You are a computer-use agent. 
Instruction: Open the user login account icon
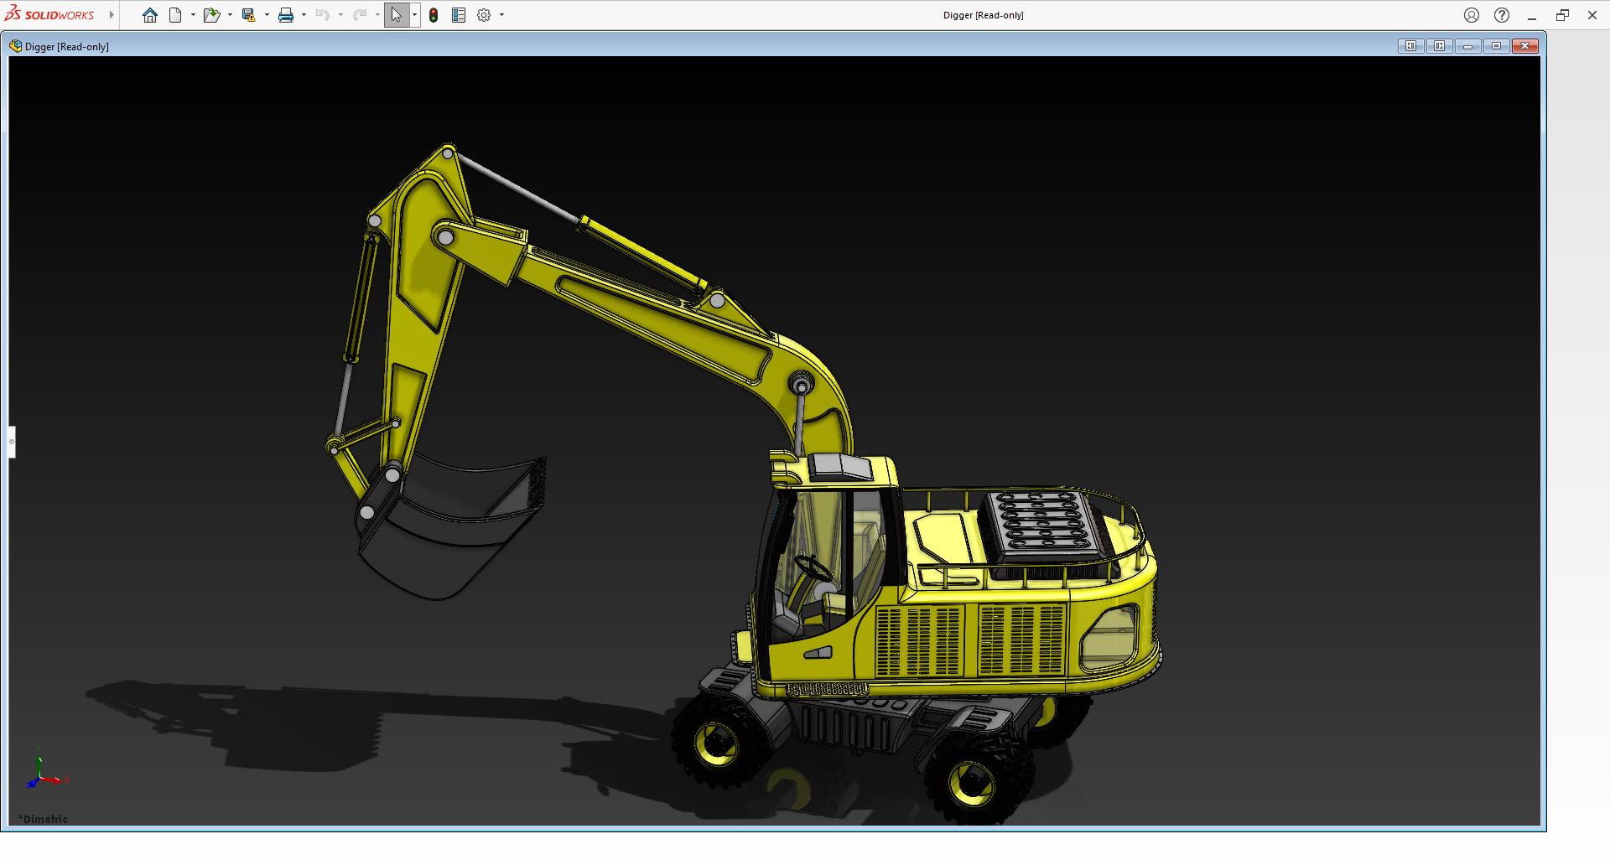point(1472,15)
